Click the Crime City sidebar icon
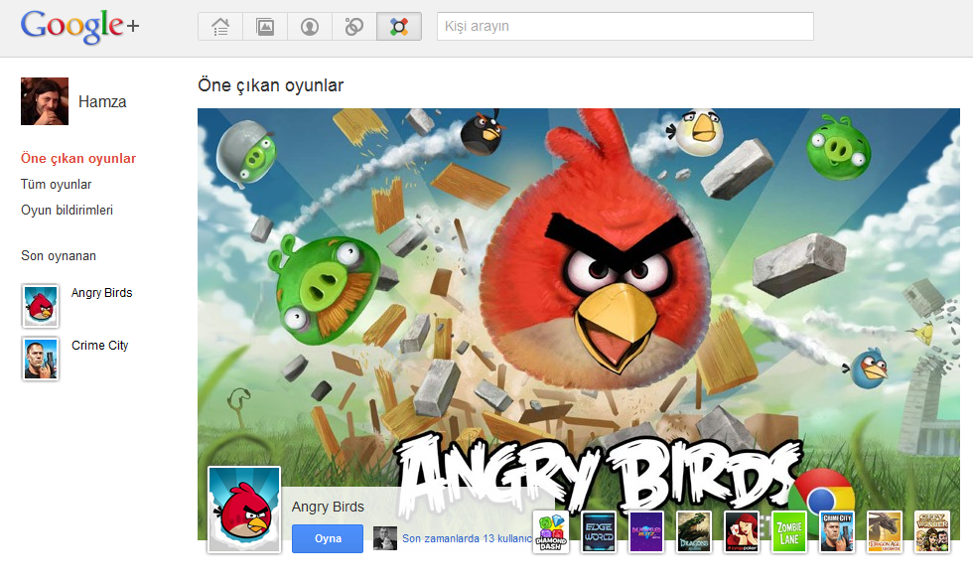 [41, 359]
